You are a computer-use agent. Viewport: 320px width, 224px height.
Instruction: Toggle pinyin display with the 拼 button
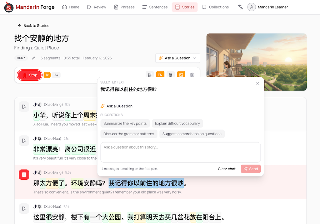click(x=150, y=75)
